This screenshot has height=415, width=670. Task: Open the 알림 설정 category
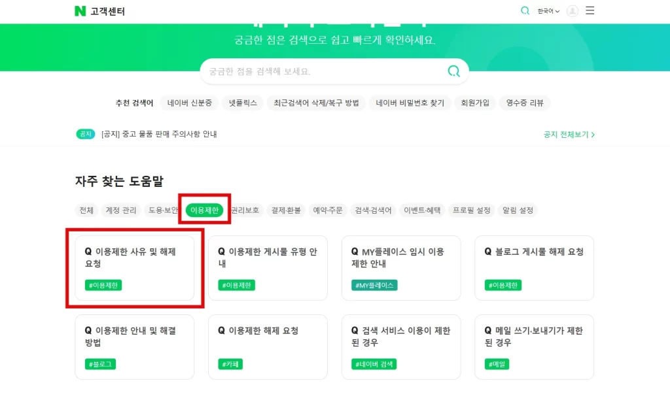point(516,210)
